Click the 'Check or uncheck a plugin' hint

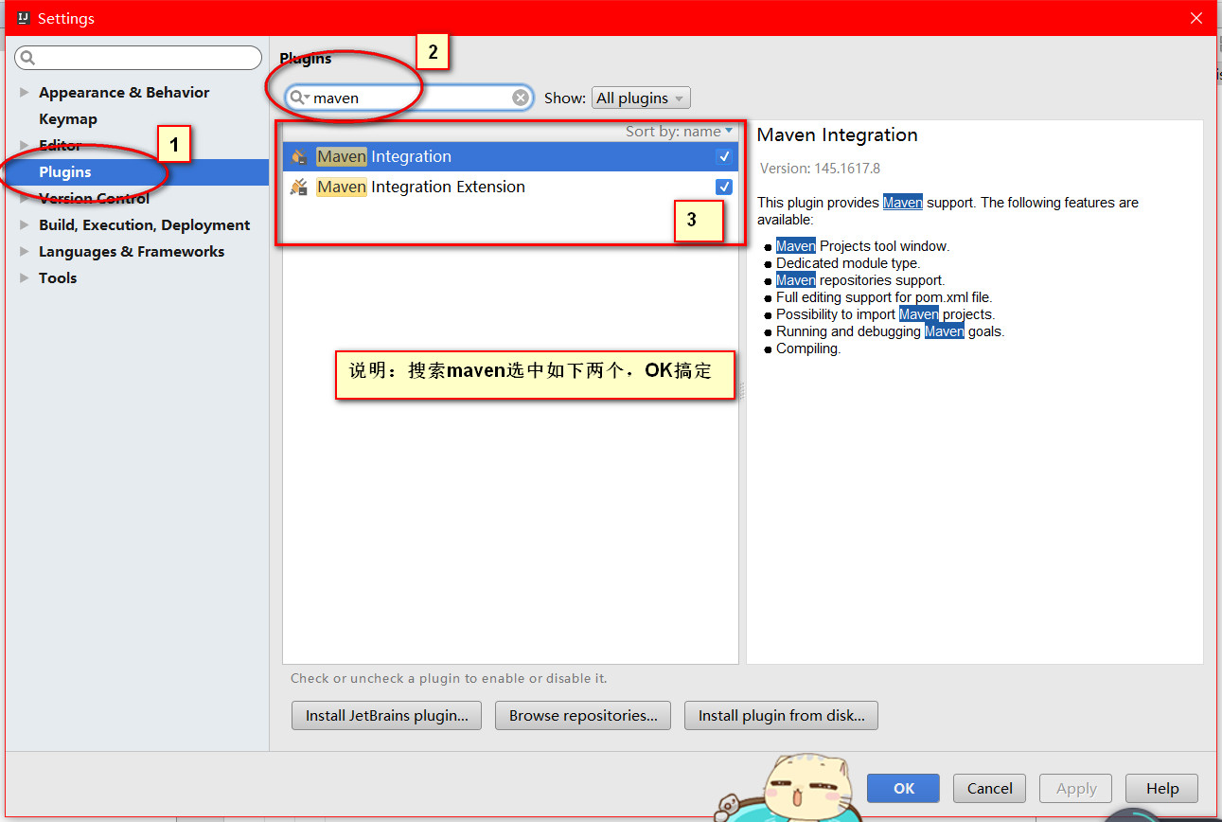[449, 678]
